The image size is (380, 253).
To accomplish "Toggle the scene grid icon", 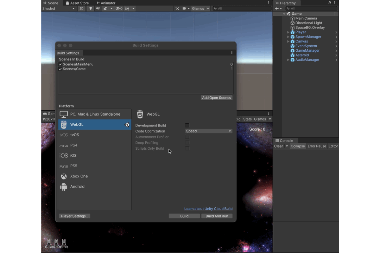I will coord(127,8).
